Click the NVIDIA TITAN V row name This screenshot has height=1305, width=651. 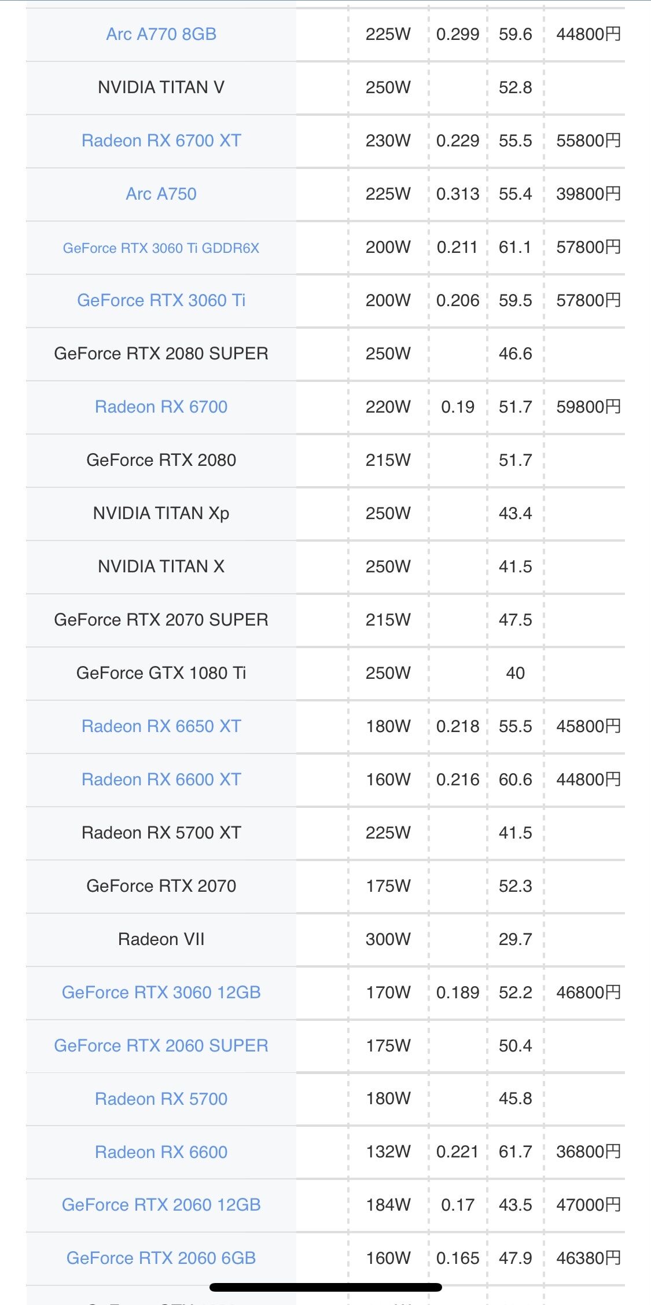[161, 87]
